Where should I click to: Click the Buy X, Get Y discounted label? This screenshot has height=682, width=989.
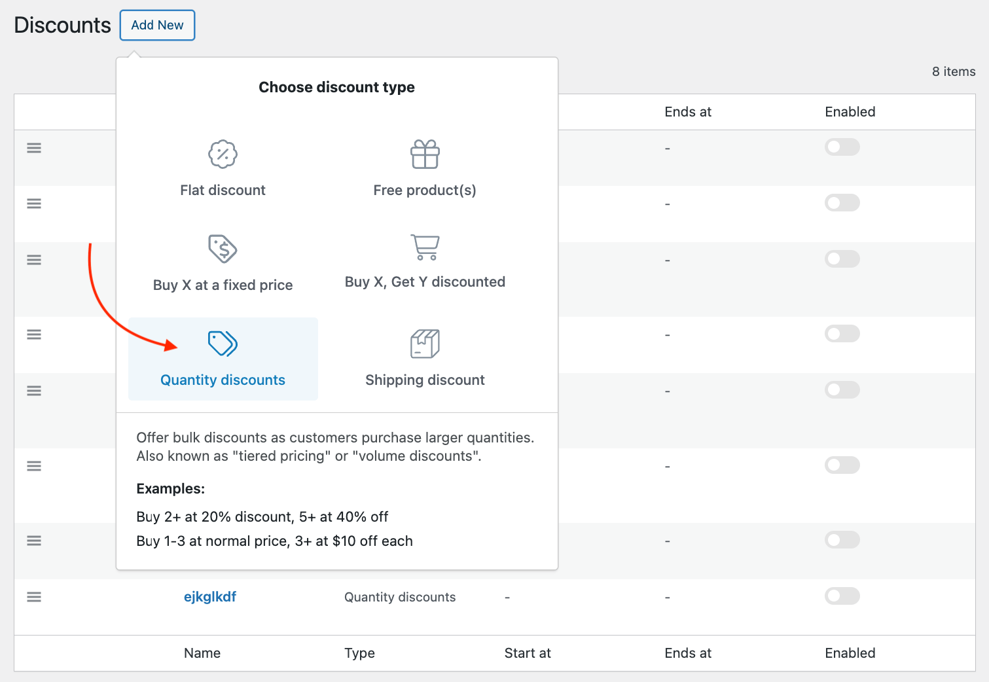[425, 282]
